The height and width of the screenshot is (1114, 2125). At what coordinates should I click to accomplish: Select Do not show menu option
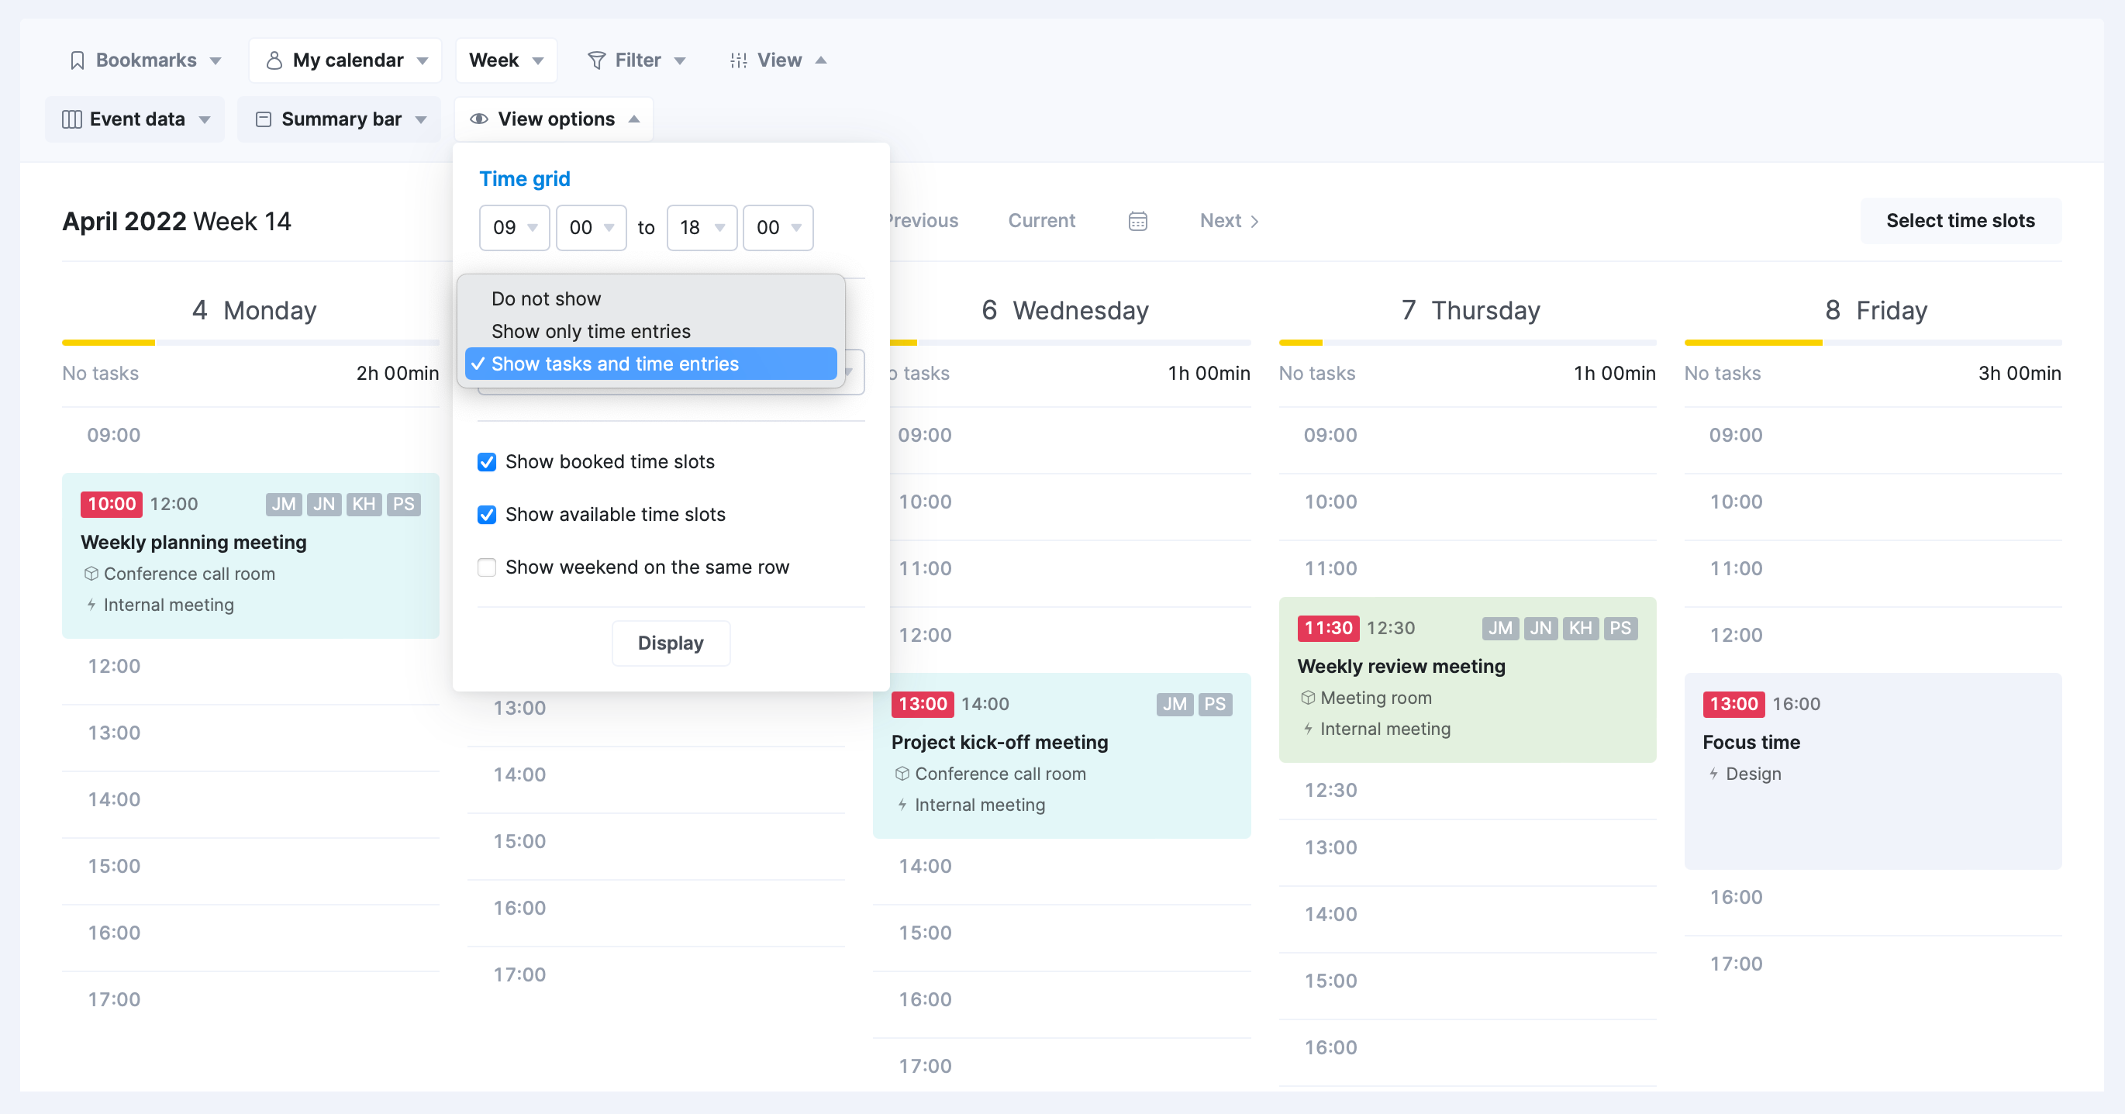[547, 298]
